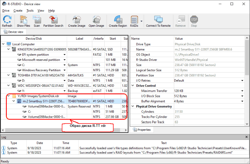Start a Scan from the toolbar

pyautogui.click(x=37, y=21)
